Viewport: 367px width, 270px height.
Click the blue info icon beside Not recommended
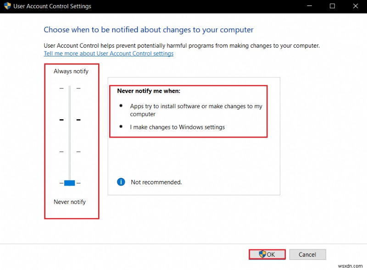coord(121,182)
